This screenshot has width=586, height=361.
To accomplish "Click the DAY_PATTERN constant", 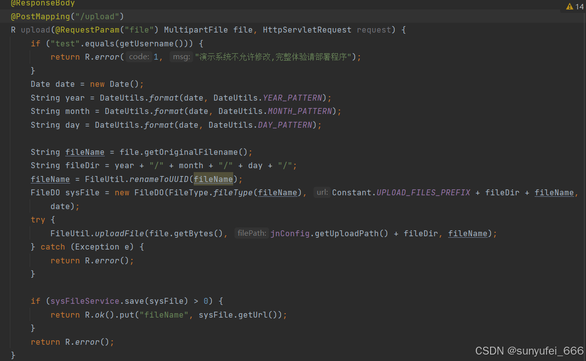I will 285,125.
